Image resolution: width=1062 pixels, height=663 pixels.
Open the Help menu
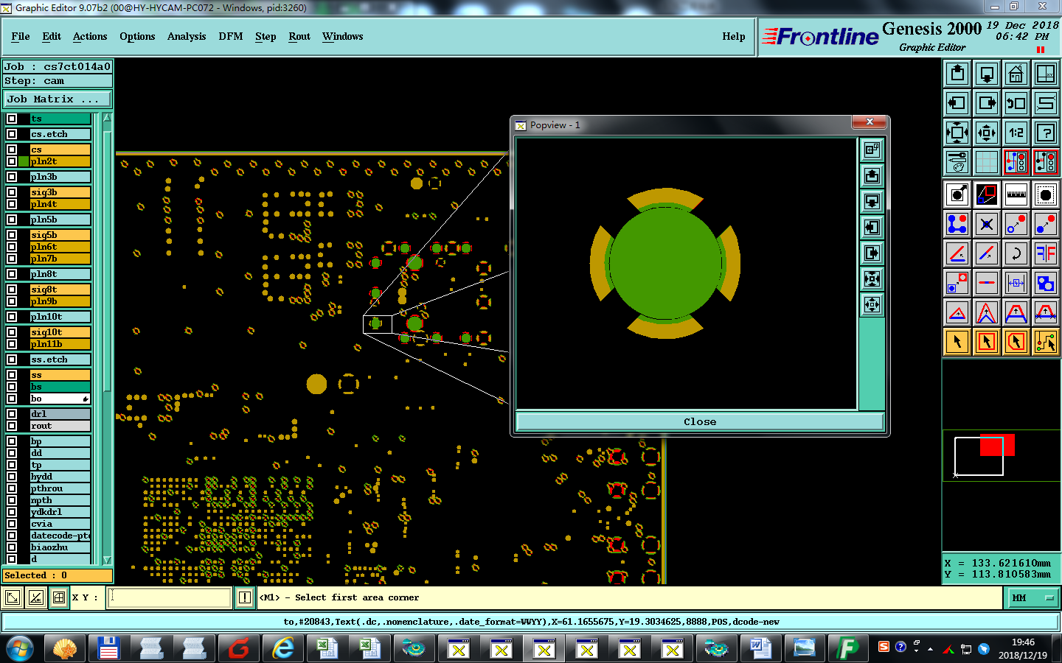pyautogui.click(x=734, y=36)
